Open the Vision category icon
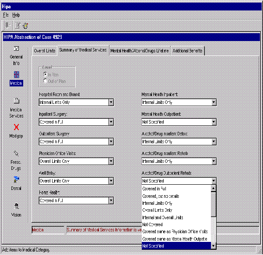Viewport: 263px width, 255px height. [16, 206]
